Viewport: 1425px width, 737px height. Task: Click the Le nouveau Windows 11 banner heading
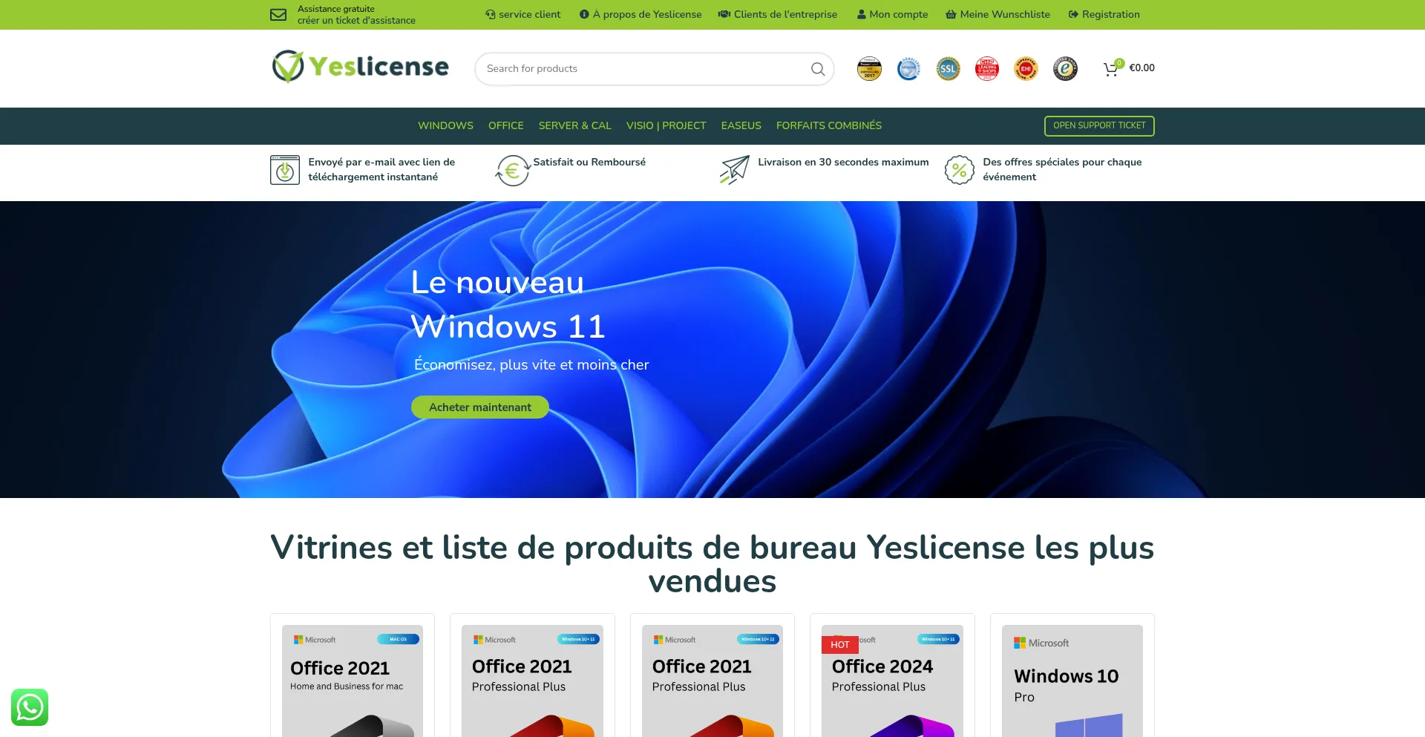(508, 304)
